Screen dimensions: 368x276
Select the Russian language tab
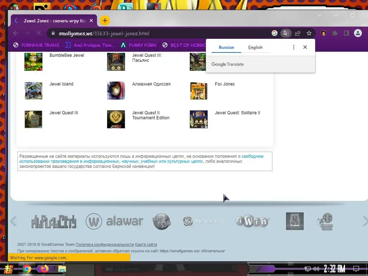point(226,47)
